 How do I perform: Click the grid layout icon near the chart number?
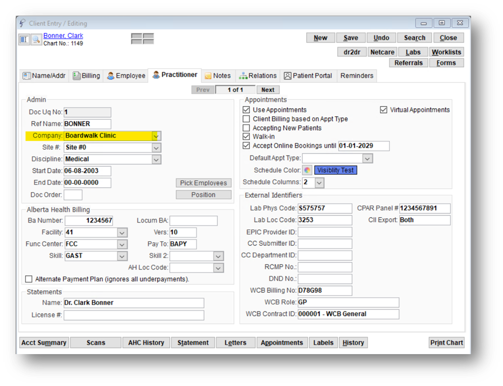[142, 38]
